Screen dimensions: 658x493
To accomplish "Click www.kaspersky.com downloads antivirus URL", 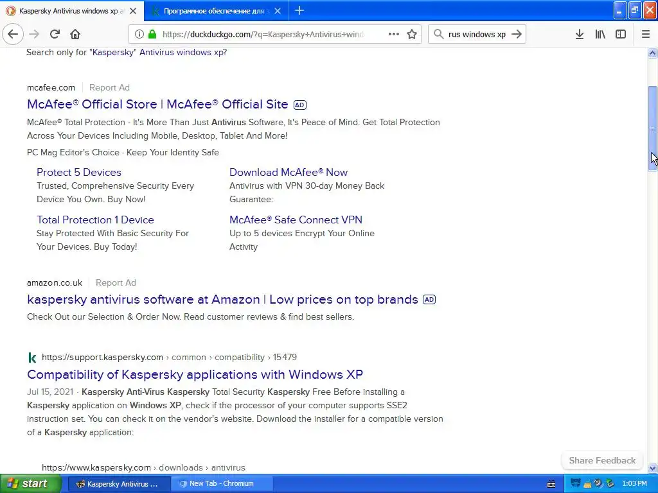I will click(143, 467).
